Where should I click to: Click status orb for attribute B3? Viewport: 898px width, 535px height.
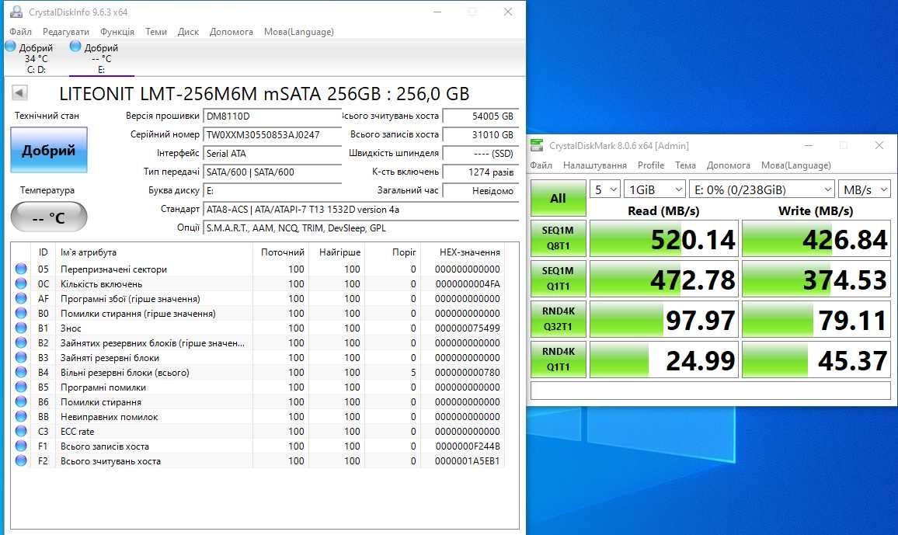click(21, 358)
